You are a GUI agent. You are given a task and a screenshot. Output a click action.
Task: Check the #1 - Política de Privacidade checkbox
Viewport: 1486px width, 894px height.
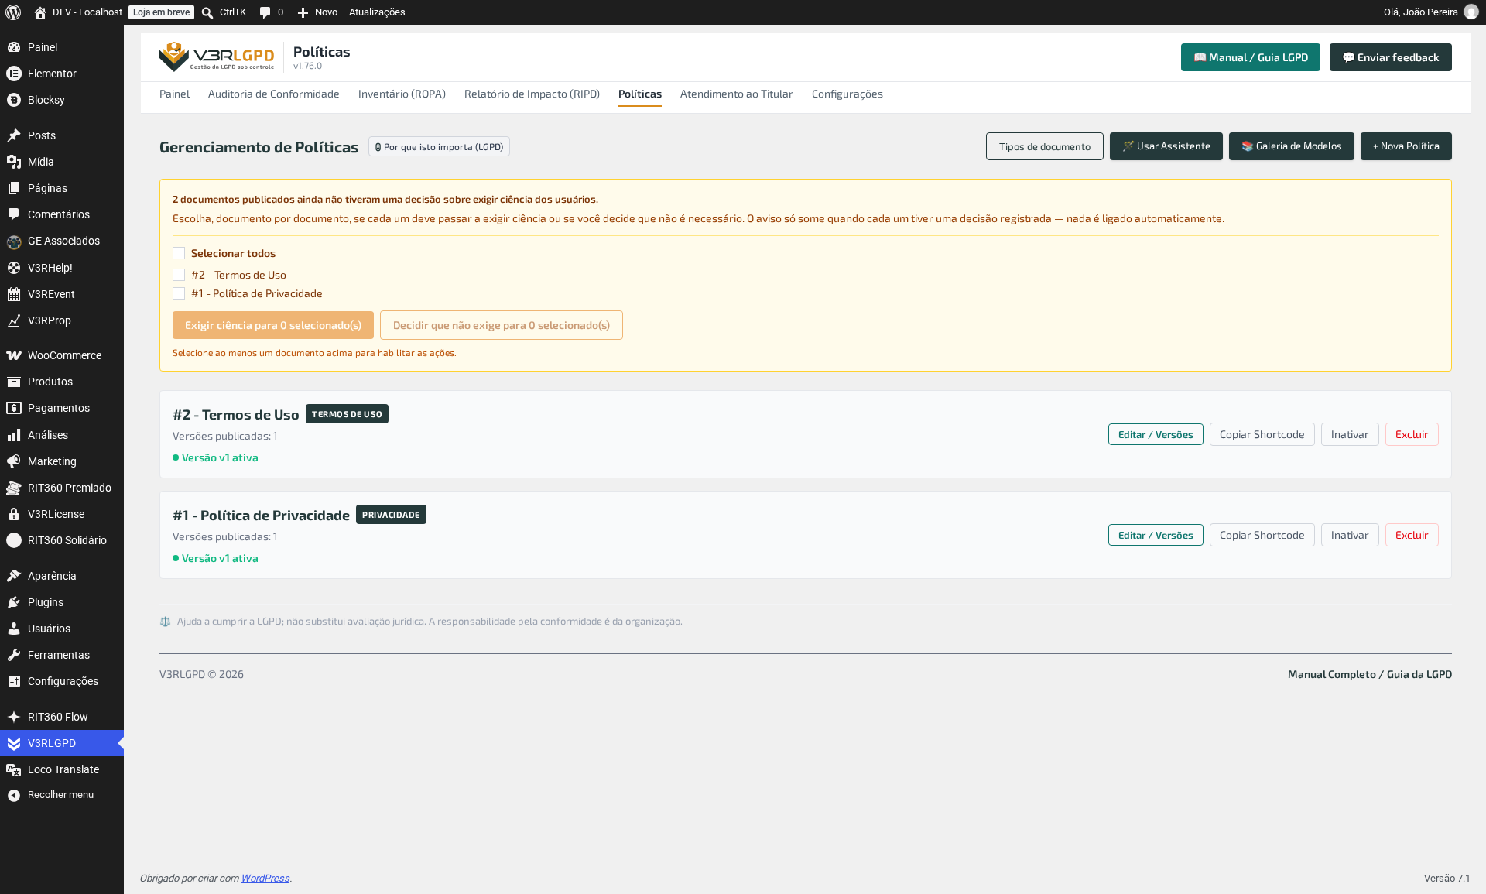click(x=179, y=293)
